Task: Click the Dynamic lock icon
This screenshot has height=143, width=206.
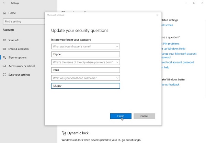Action: (64, 133)
